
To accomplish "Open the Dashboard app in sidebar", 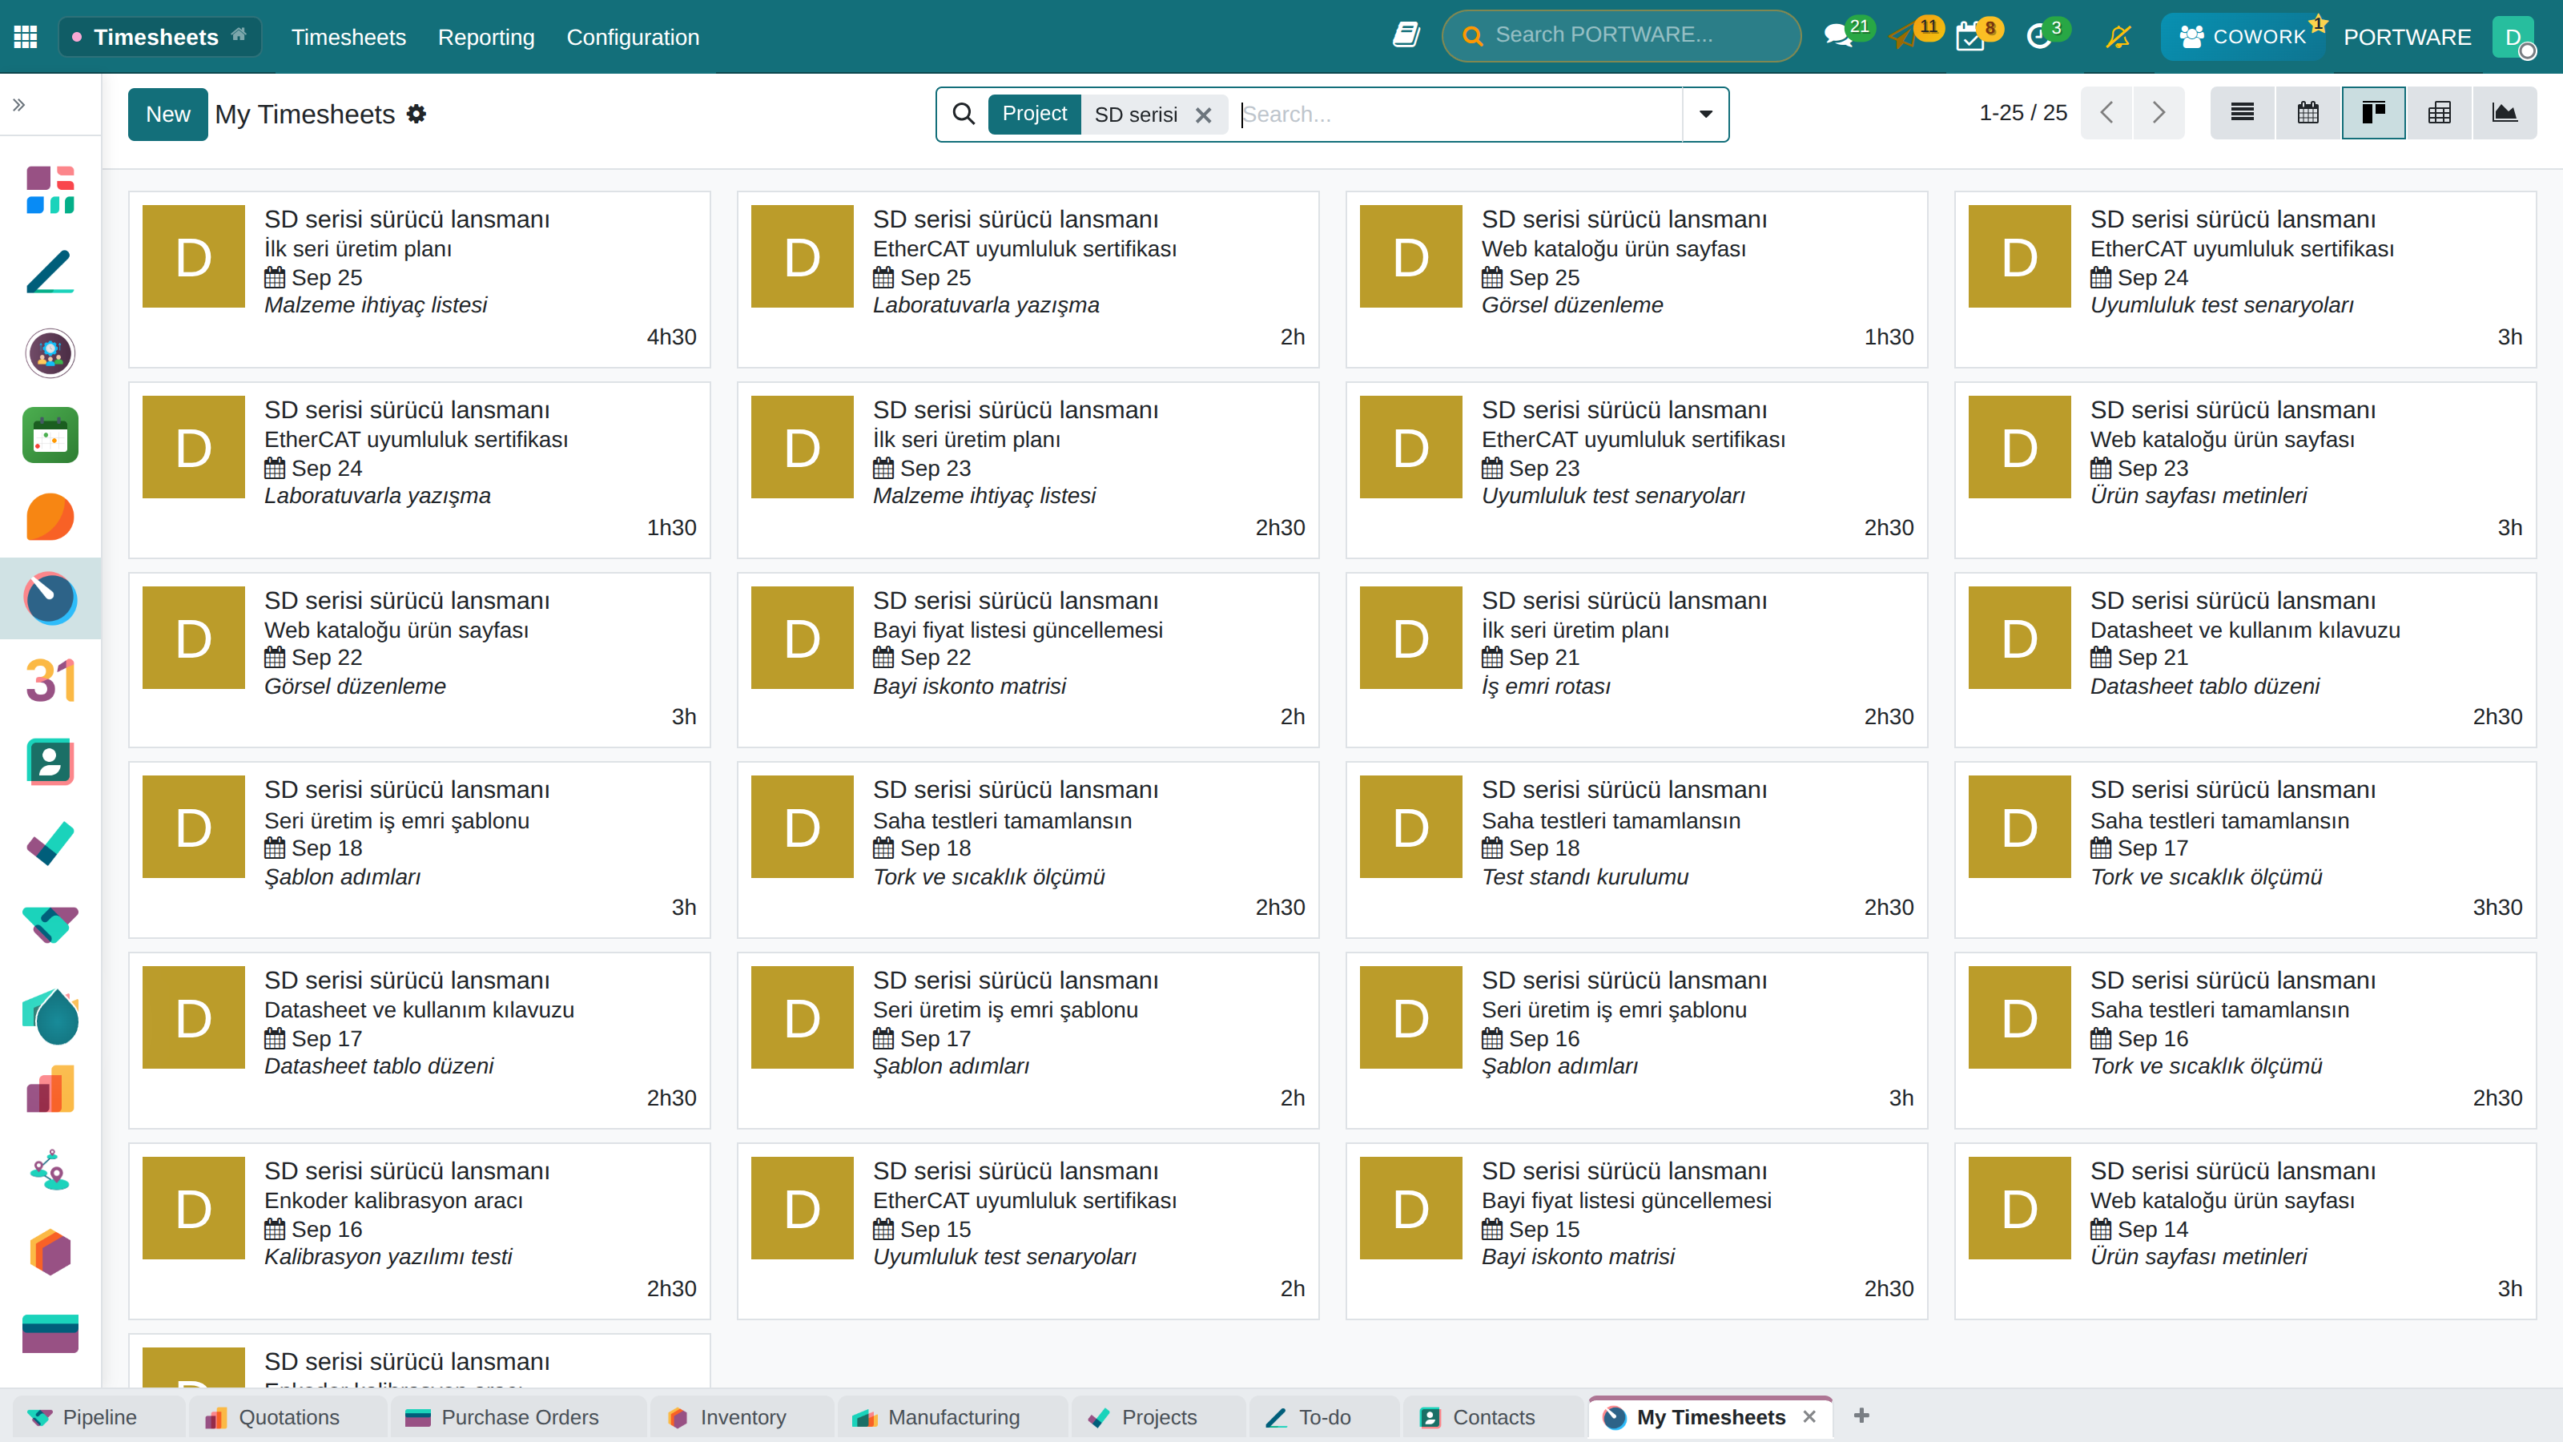I will tap(50, 190).
